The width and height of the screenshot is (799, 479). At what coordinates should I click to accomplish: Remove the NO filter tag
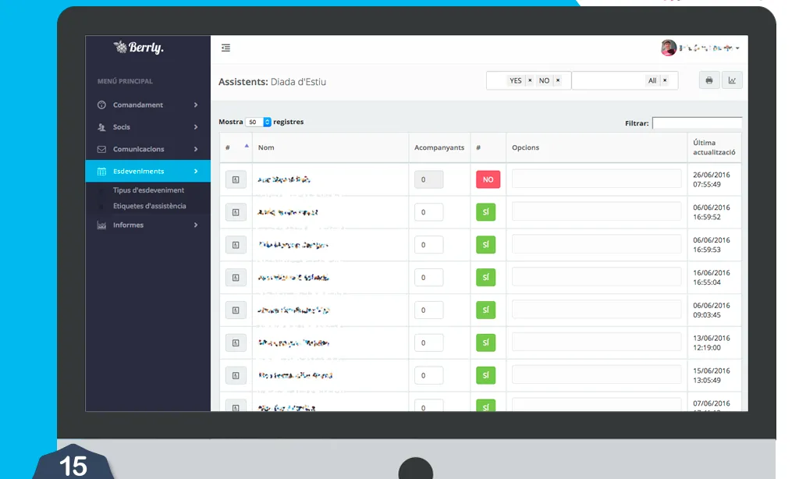tap(558, 80)
